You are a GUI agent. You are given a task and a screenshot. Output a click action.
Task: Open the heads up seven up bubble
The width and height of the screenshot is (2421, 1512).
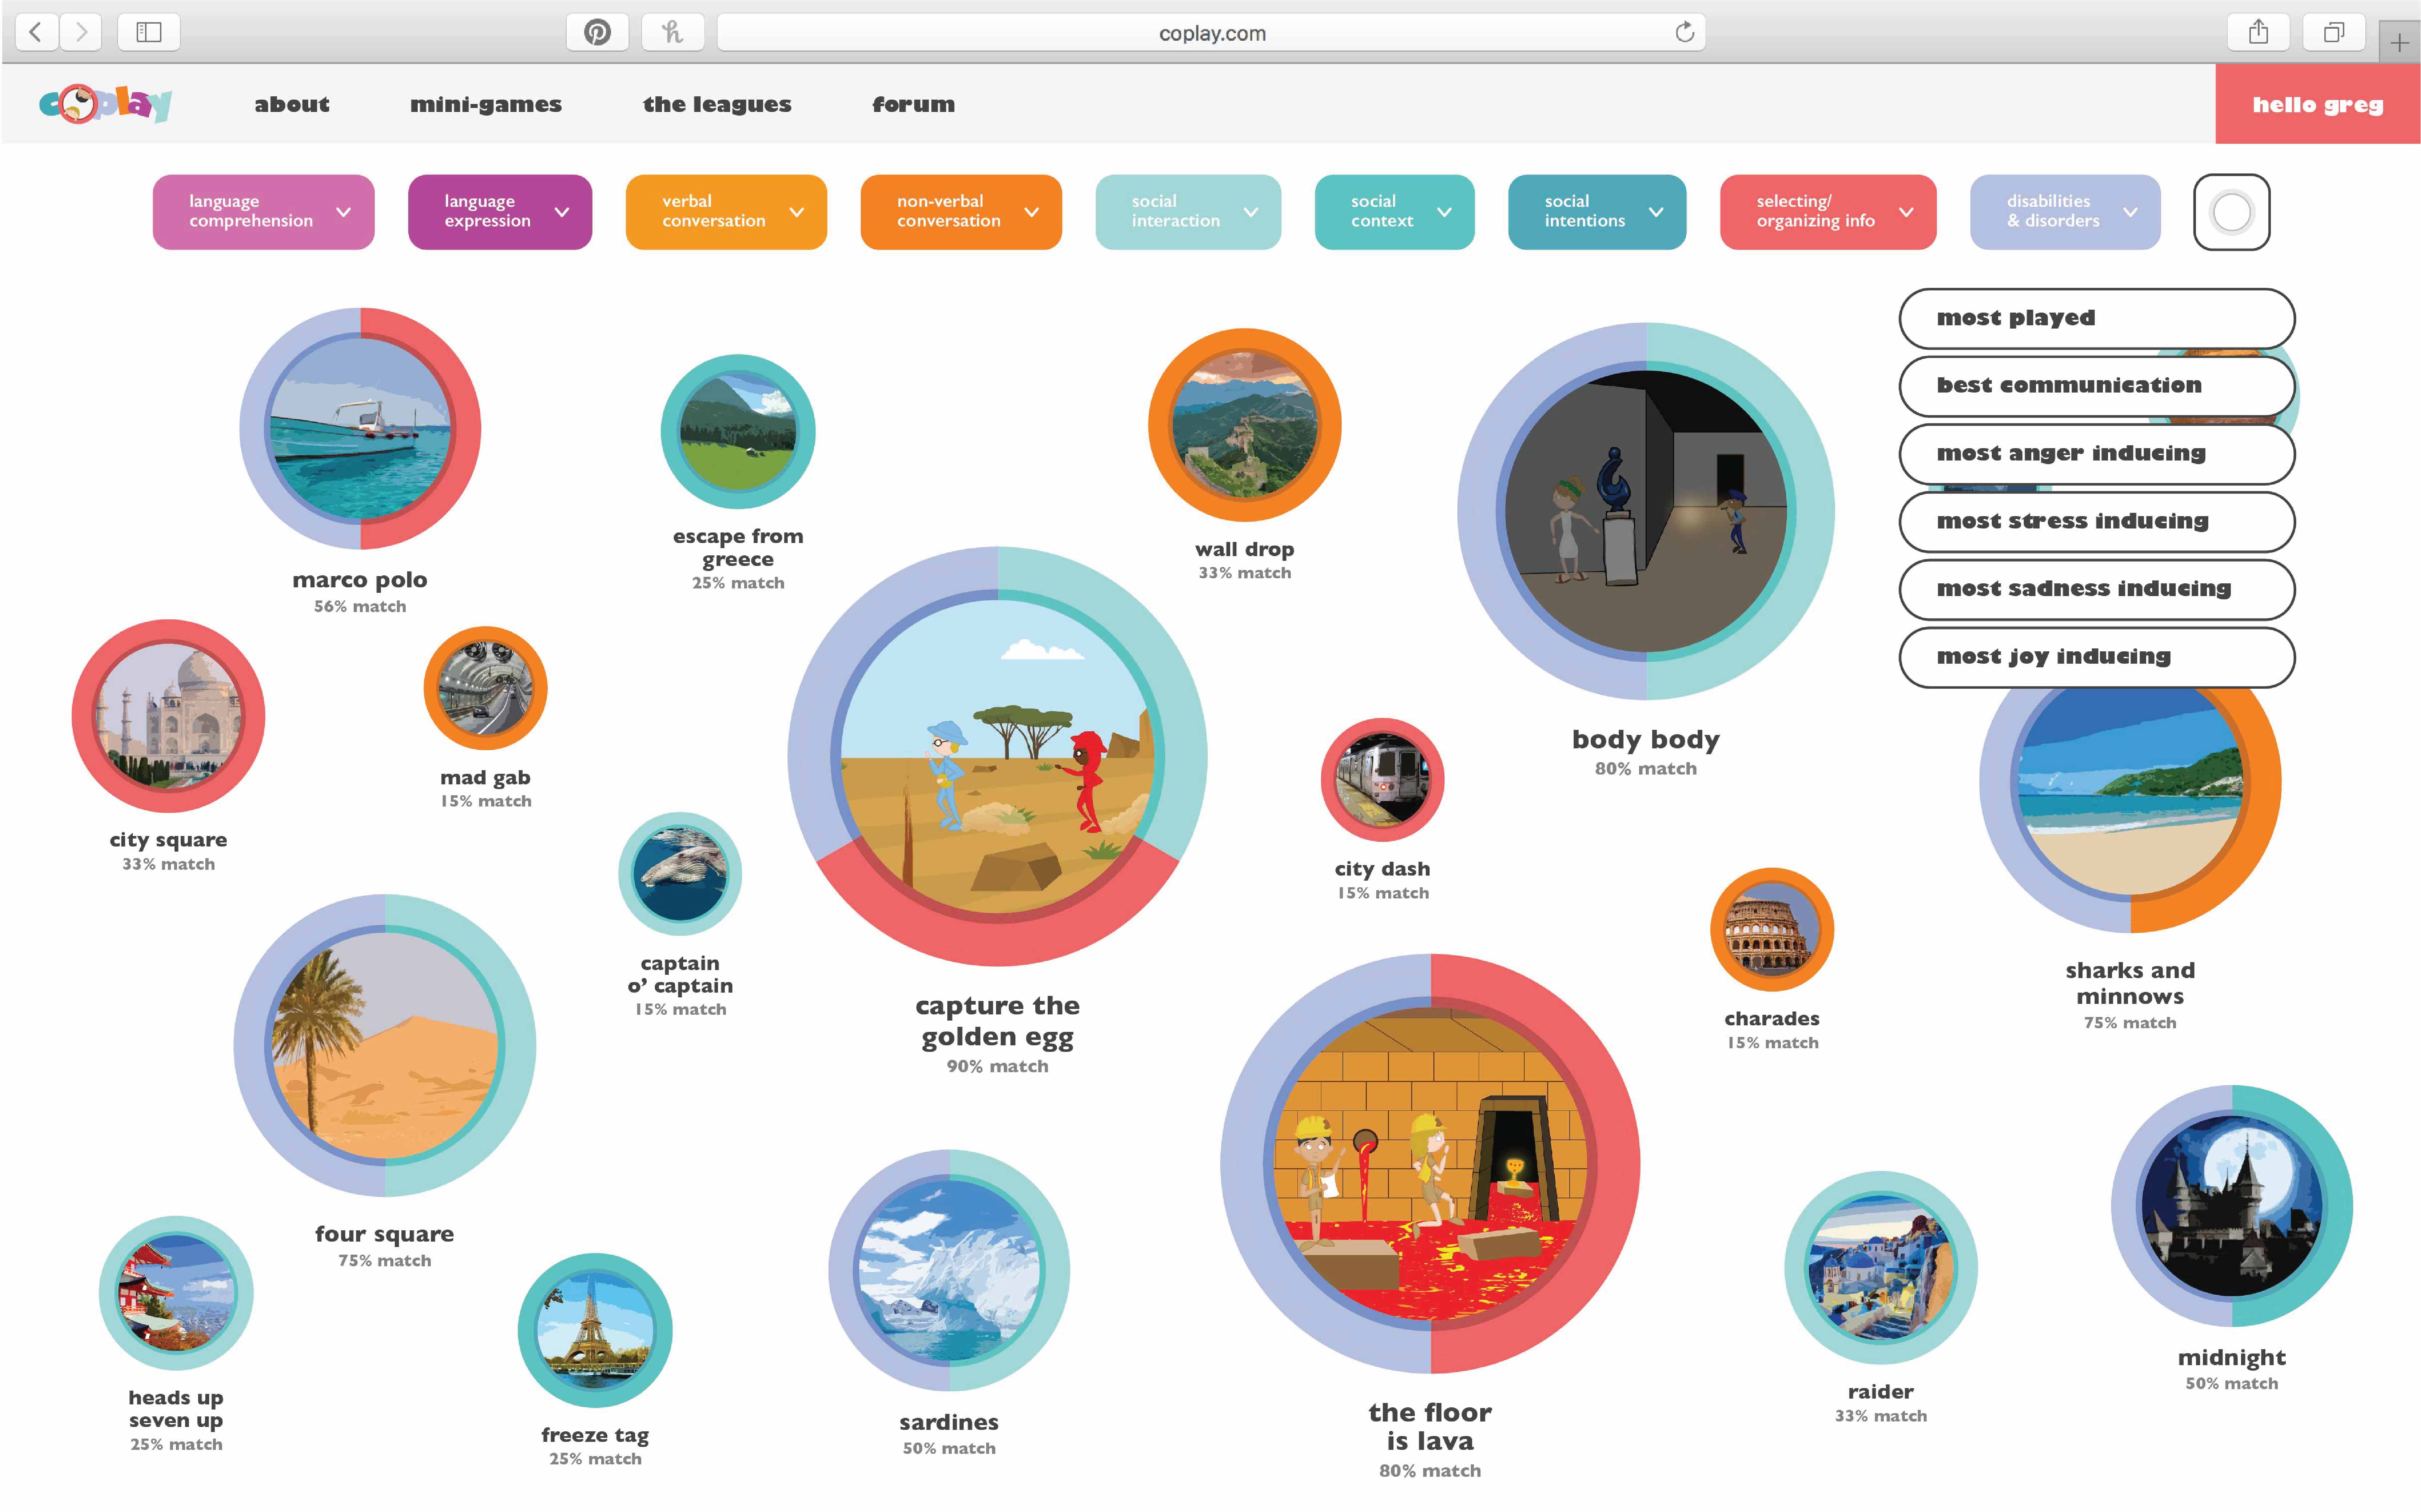pos(176,1293)
